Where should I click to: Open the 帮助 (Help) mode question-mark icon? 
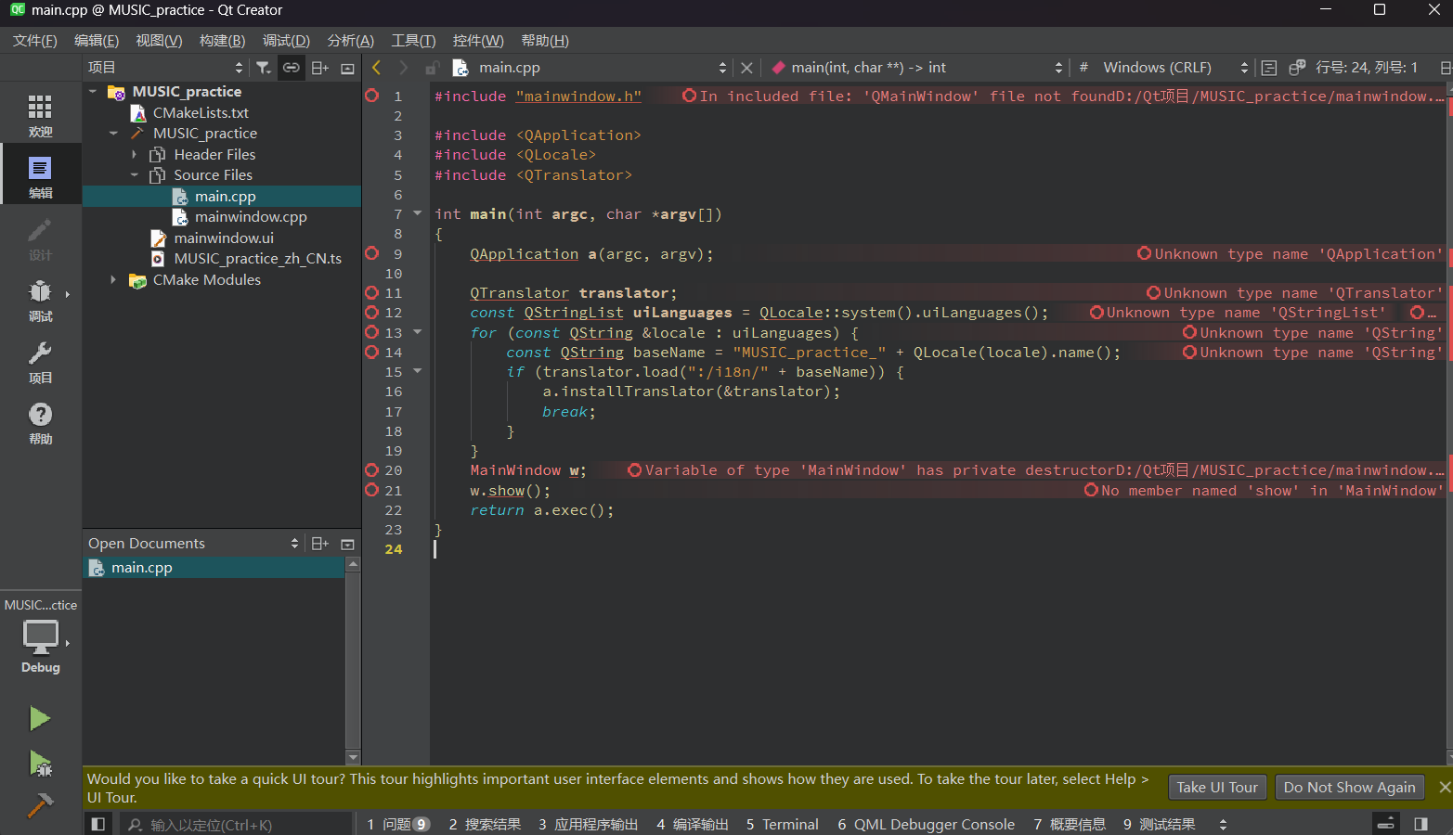click(x=40, y=423)
